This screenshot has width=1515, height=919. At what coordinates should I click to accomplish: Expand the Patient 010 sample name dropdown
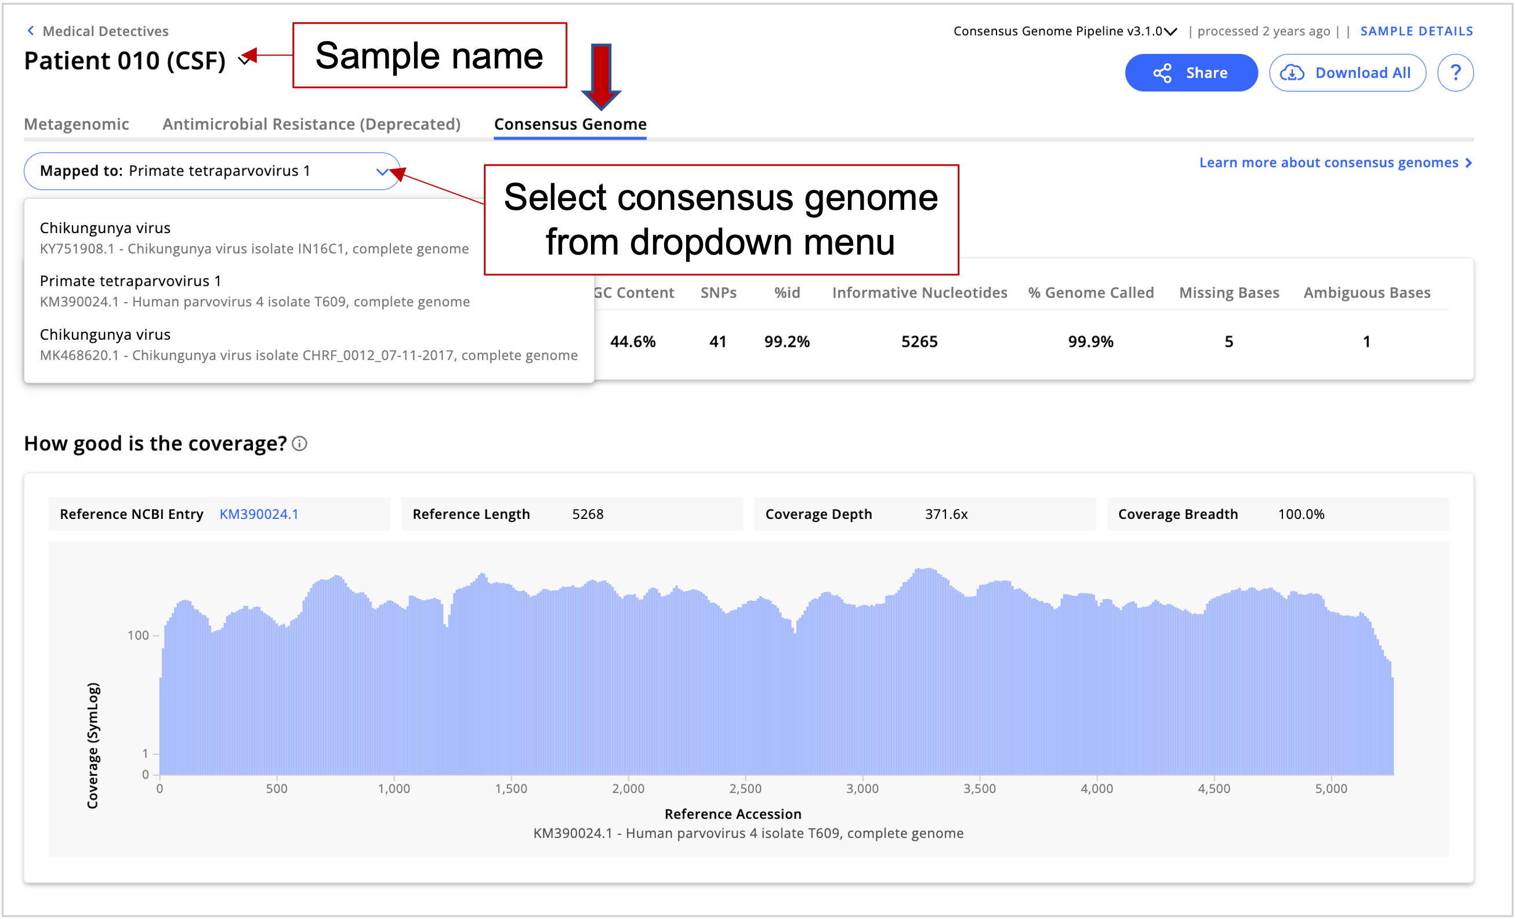(244, 60)
